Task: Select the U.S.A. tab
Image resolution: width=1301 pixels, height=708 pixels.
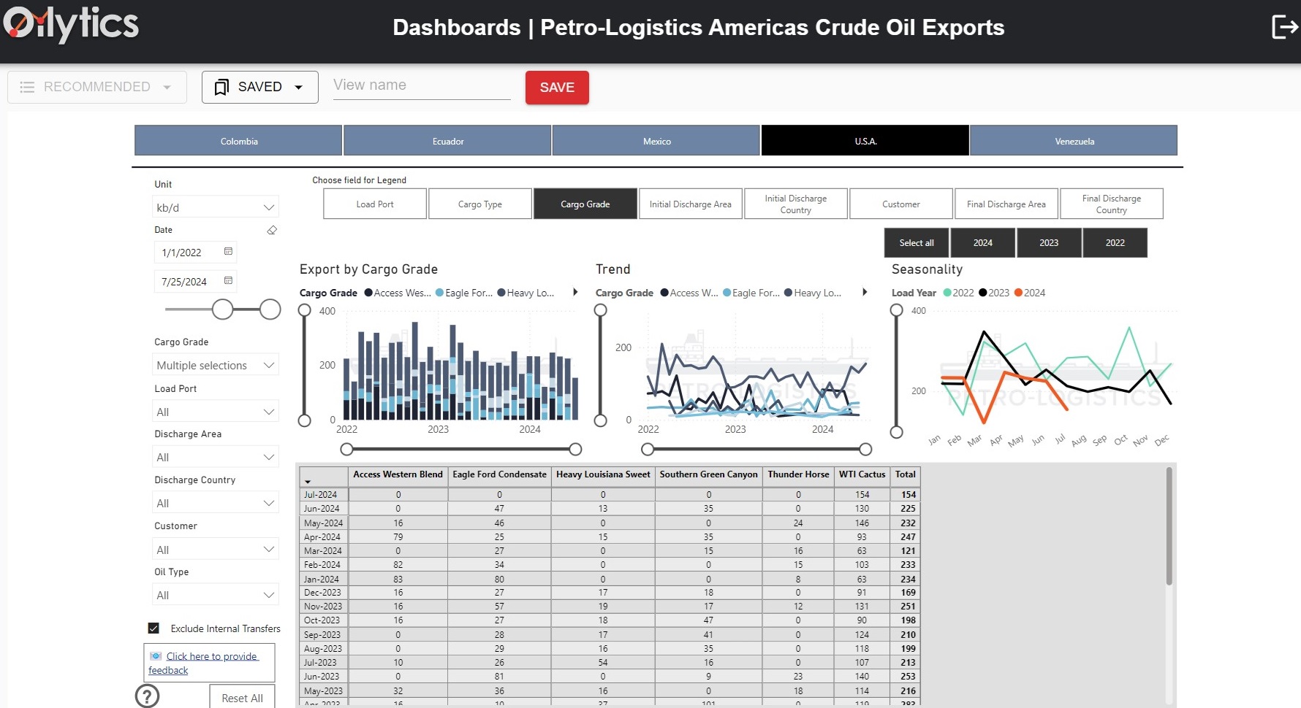Action: pos(865,140)
